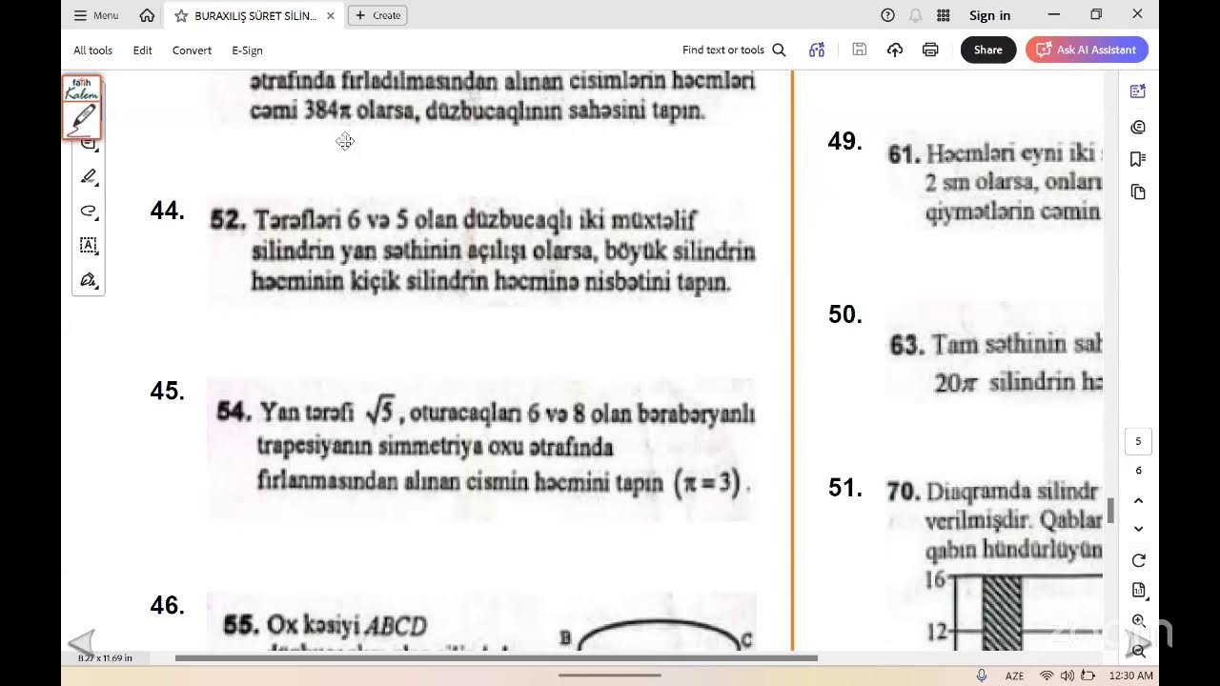Go to previous page with up chevron
Viewport: 1220px width, 686px height.
pyautogui.click(x=1138, y=500)
